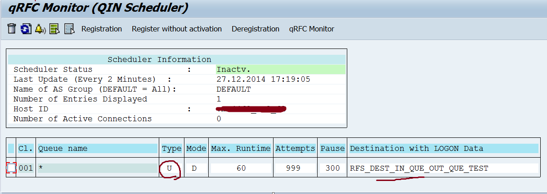The height and width of the screenshot is (194, 547).
Task: Click the Attempts value 999
Action: (x=295, y=168)
